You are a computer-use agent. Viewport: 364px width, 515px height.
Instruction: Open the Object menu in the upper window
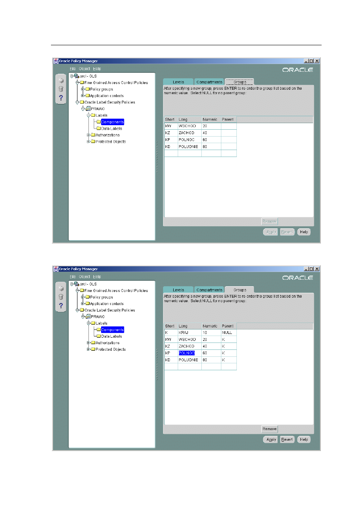(x=84, y=69)
